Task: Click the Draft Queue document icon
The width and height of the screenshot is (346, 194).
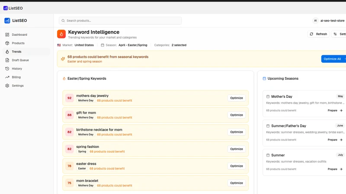Action: pos(7,60)
